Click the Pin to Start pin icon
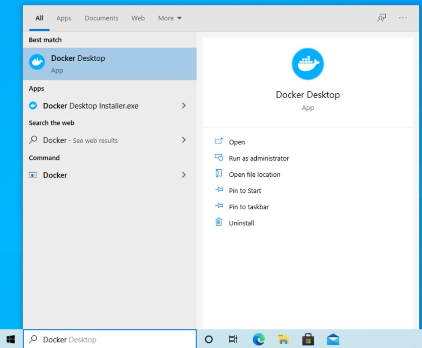422x348 pixels. (x=219, y=189)
